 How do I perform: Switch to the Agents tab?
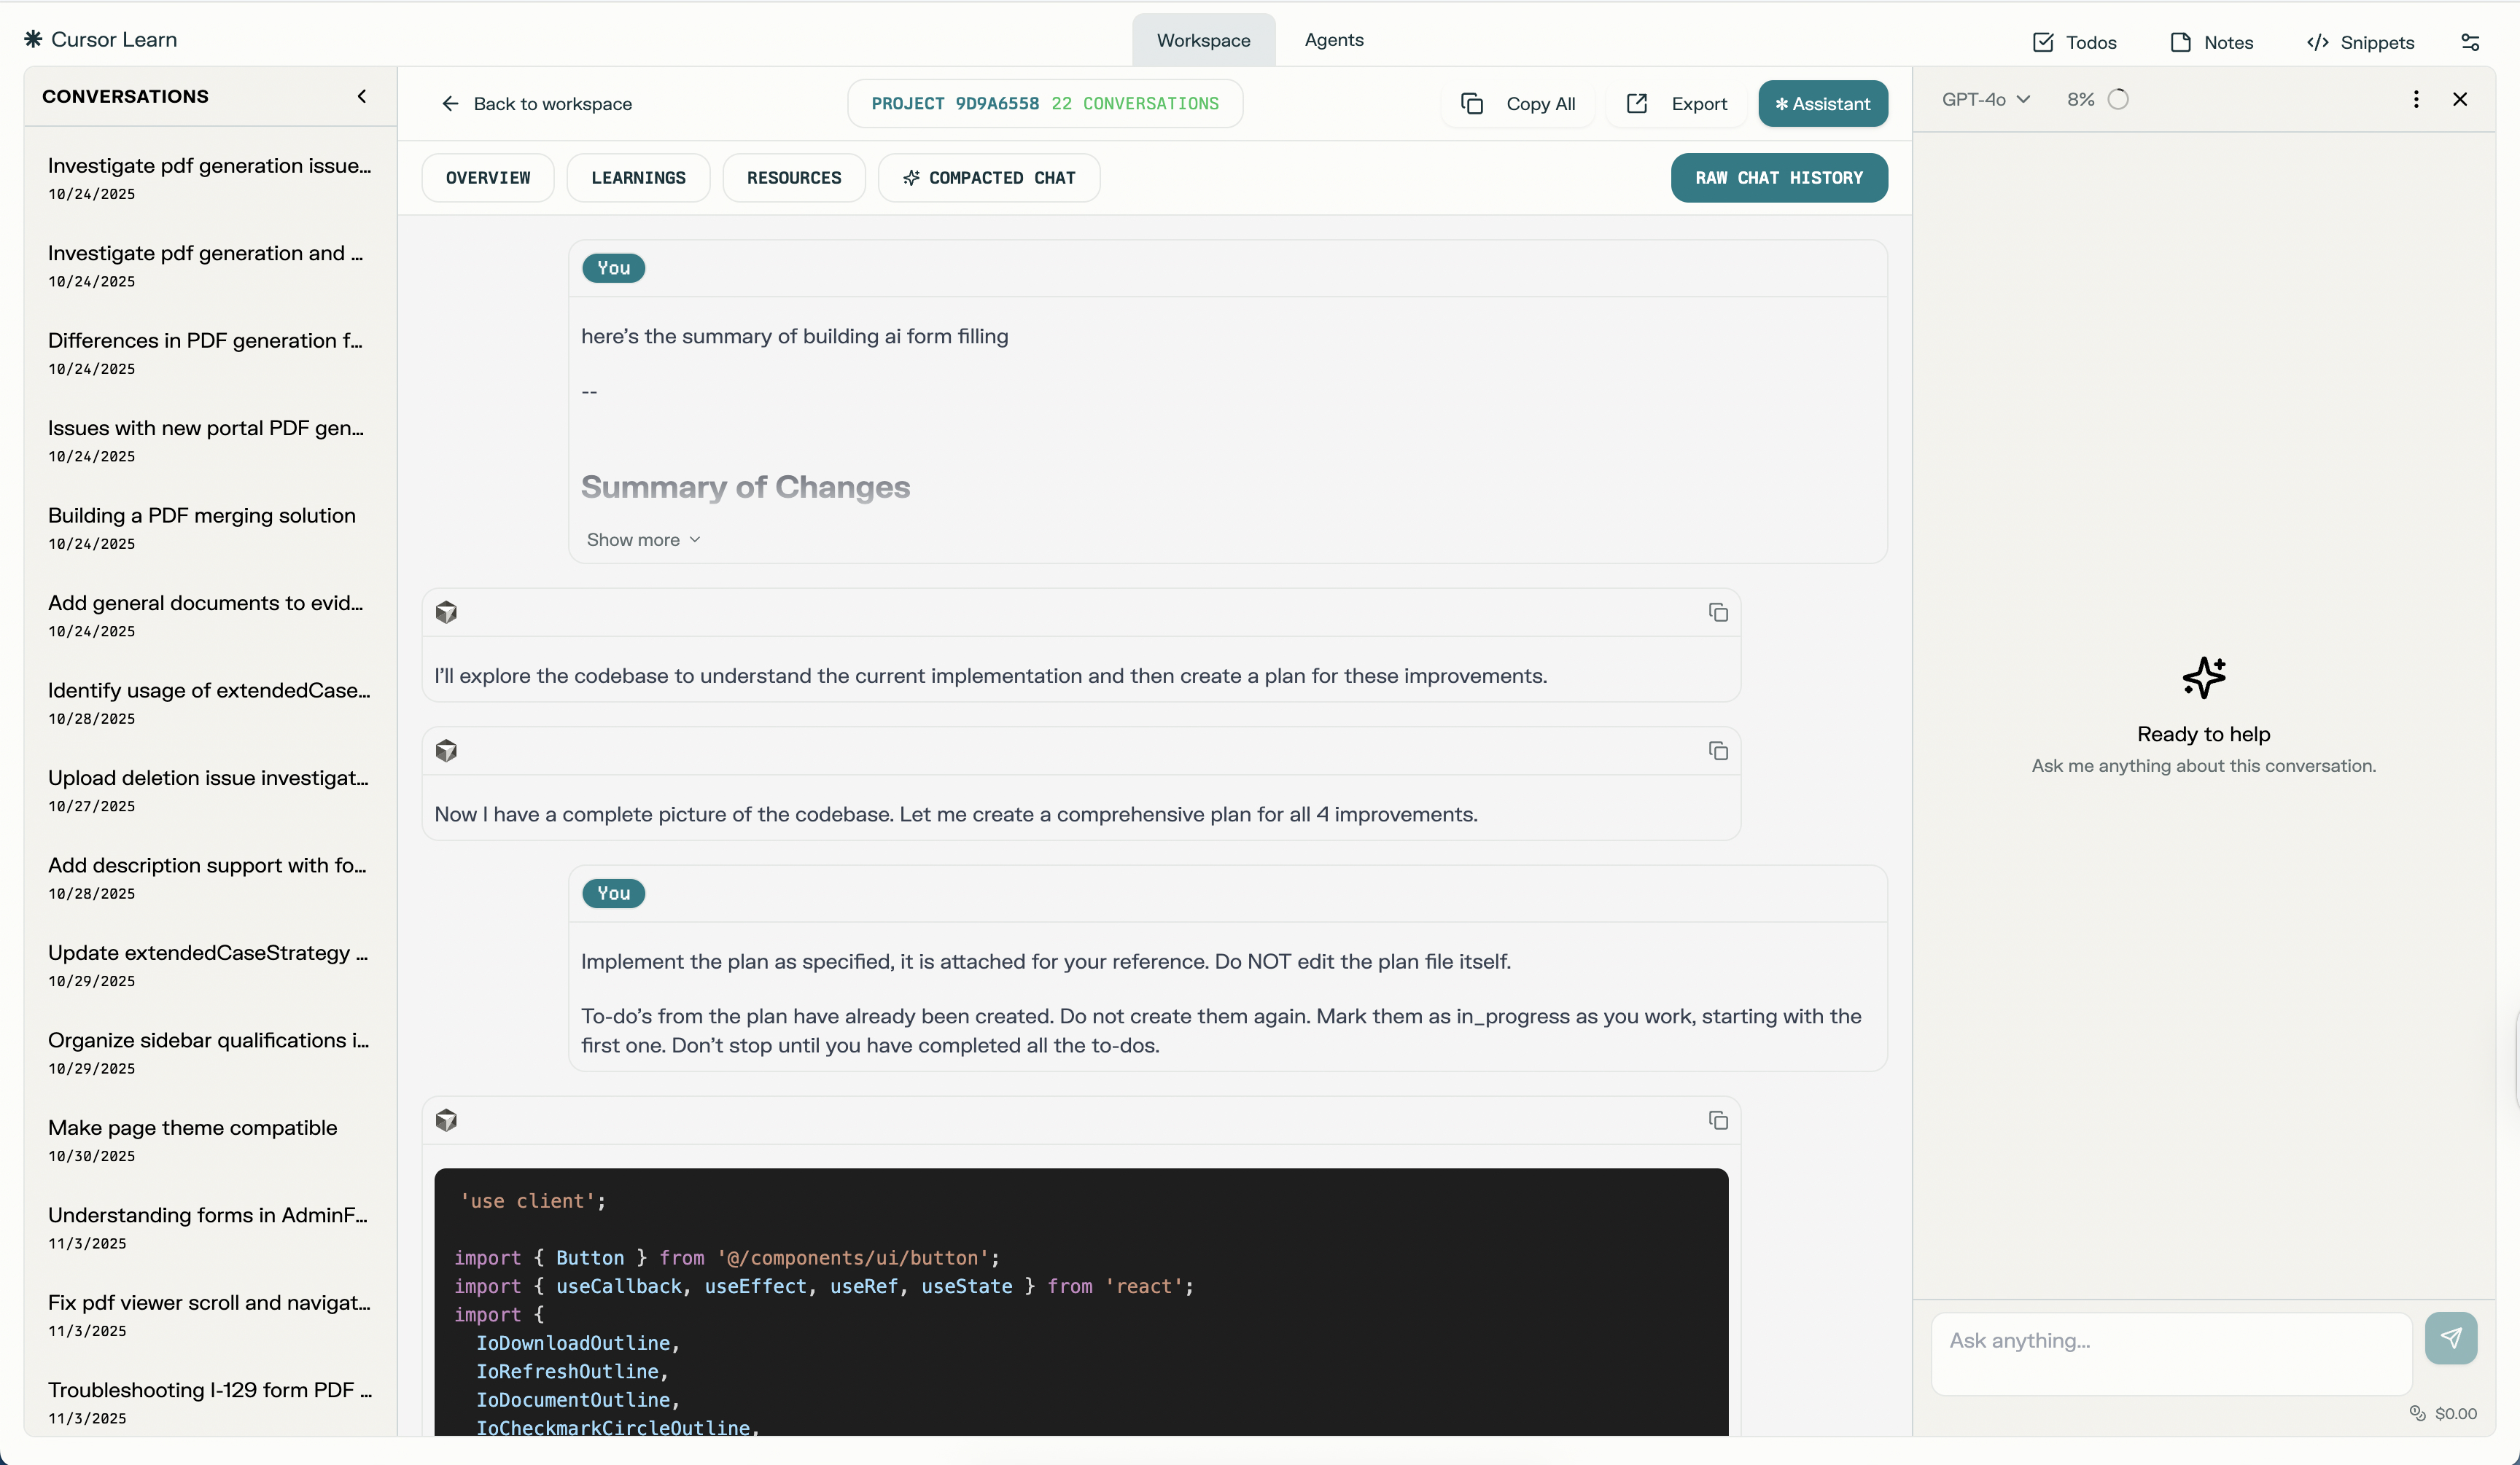[x=1333, y=40]
